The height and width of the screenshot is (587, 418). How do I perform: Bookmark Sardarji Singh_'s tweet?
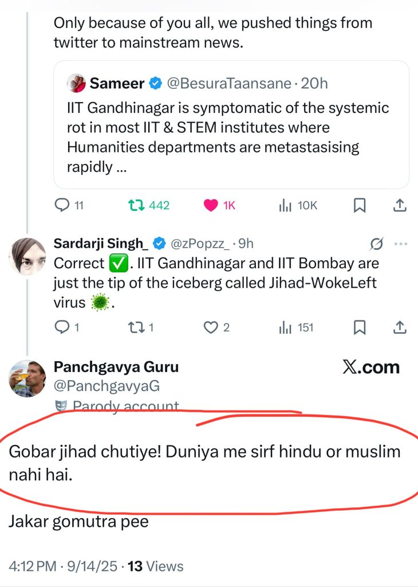[x=360, y=327]
